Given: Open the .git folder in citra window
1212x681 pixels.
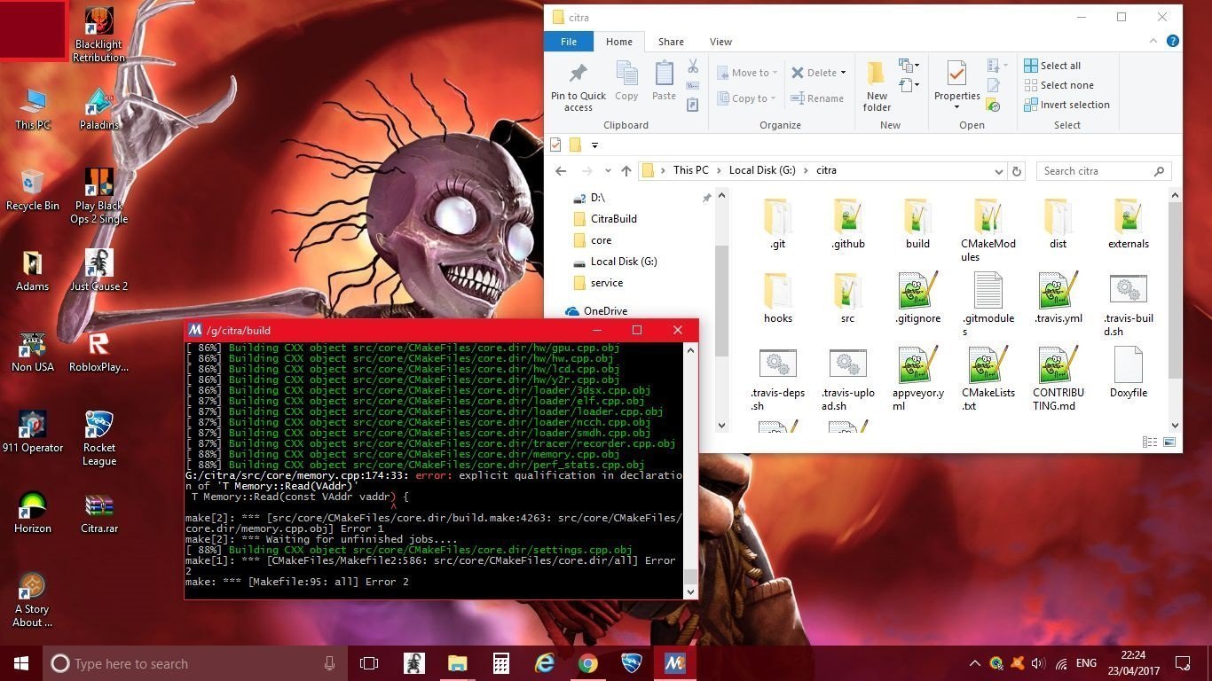Looking at the screenshot, I should click(777, 223).
